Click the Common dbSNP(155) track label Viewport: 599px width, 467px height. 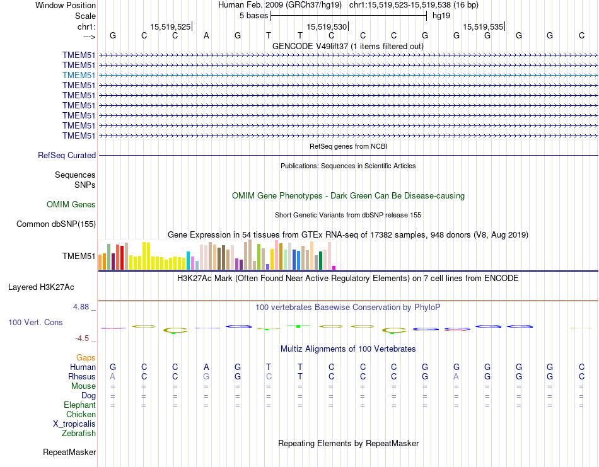coord(56,224)
